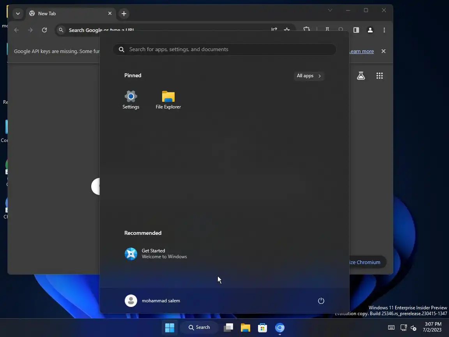Image resolution: width=449 pixels, height=337 pixels.
Task: Open the muted volume tray icon
Action: 414,328
